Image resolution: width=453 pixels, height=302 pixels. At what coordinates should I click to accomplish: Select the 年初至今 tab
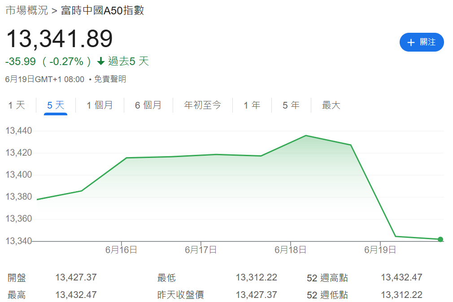[x=203, y=105]
